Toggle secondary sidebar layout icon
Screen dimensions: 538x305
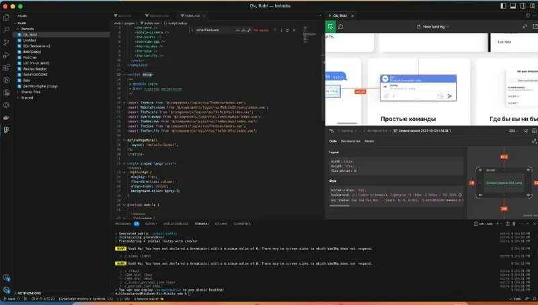[523, 6]
